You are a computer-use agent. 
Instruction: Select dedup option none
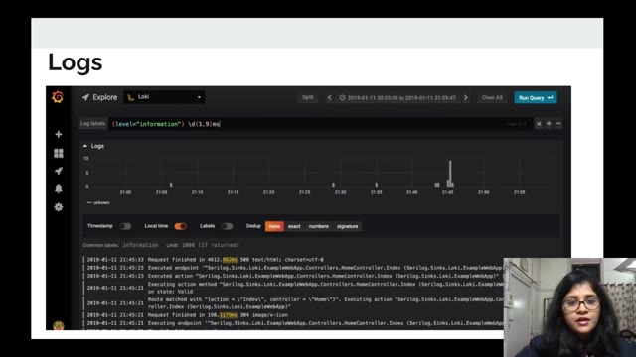(274, 226)
